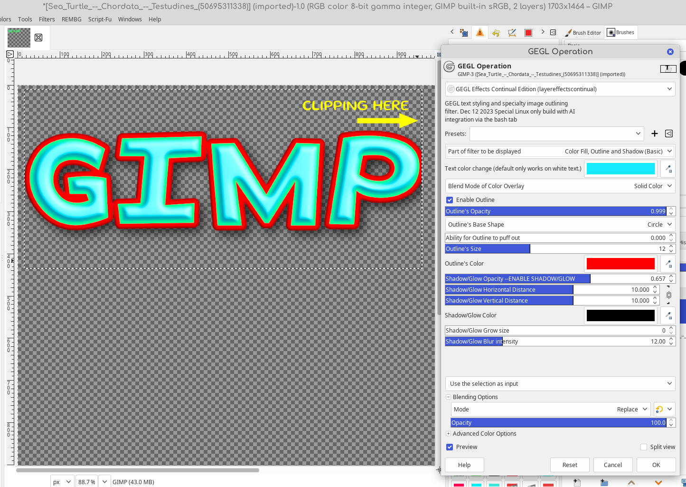Image resolution: width=686 pixels, height=487 pixels.
Task: Switch to the Brushes tab
Action: [621, 32]
